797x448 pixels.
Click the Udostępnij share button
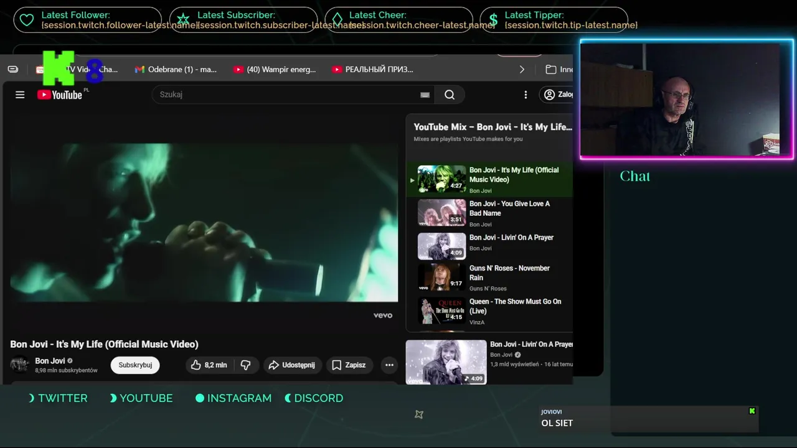coord(292,365)
